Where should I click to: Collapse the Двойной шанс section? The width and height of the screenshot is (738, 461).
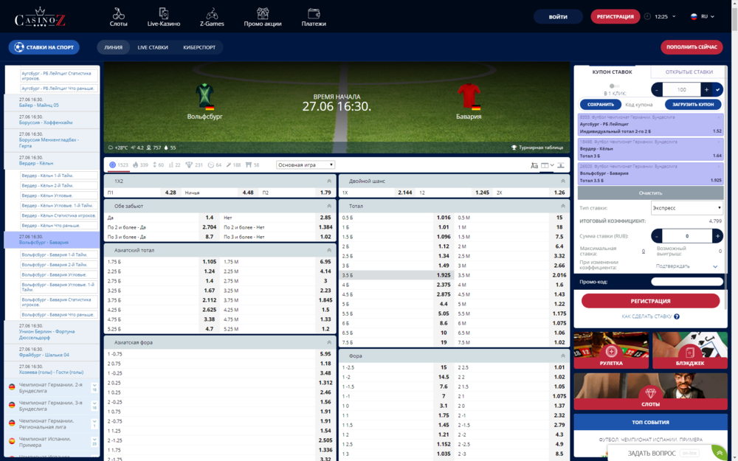point(562,181)
